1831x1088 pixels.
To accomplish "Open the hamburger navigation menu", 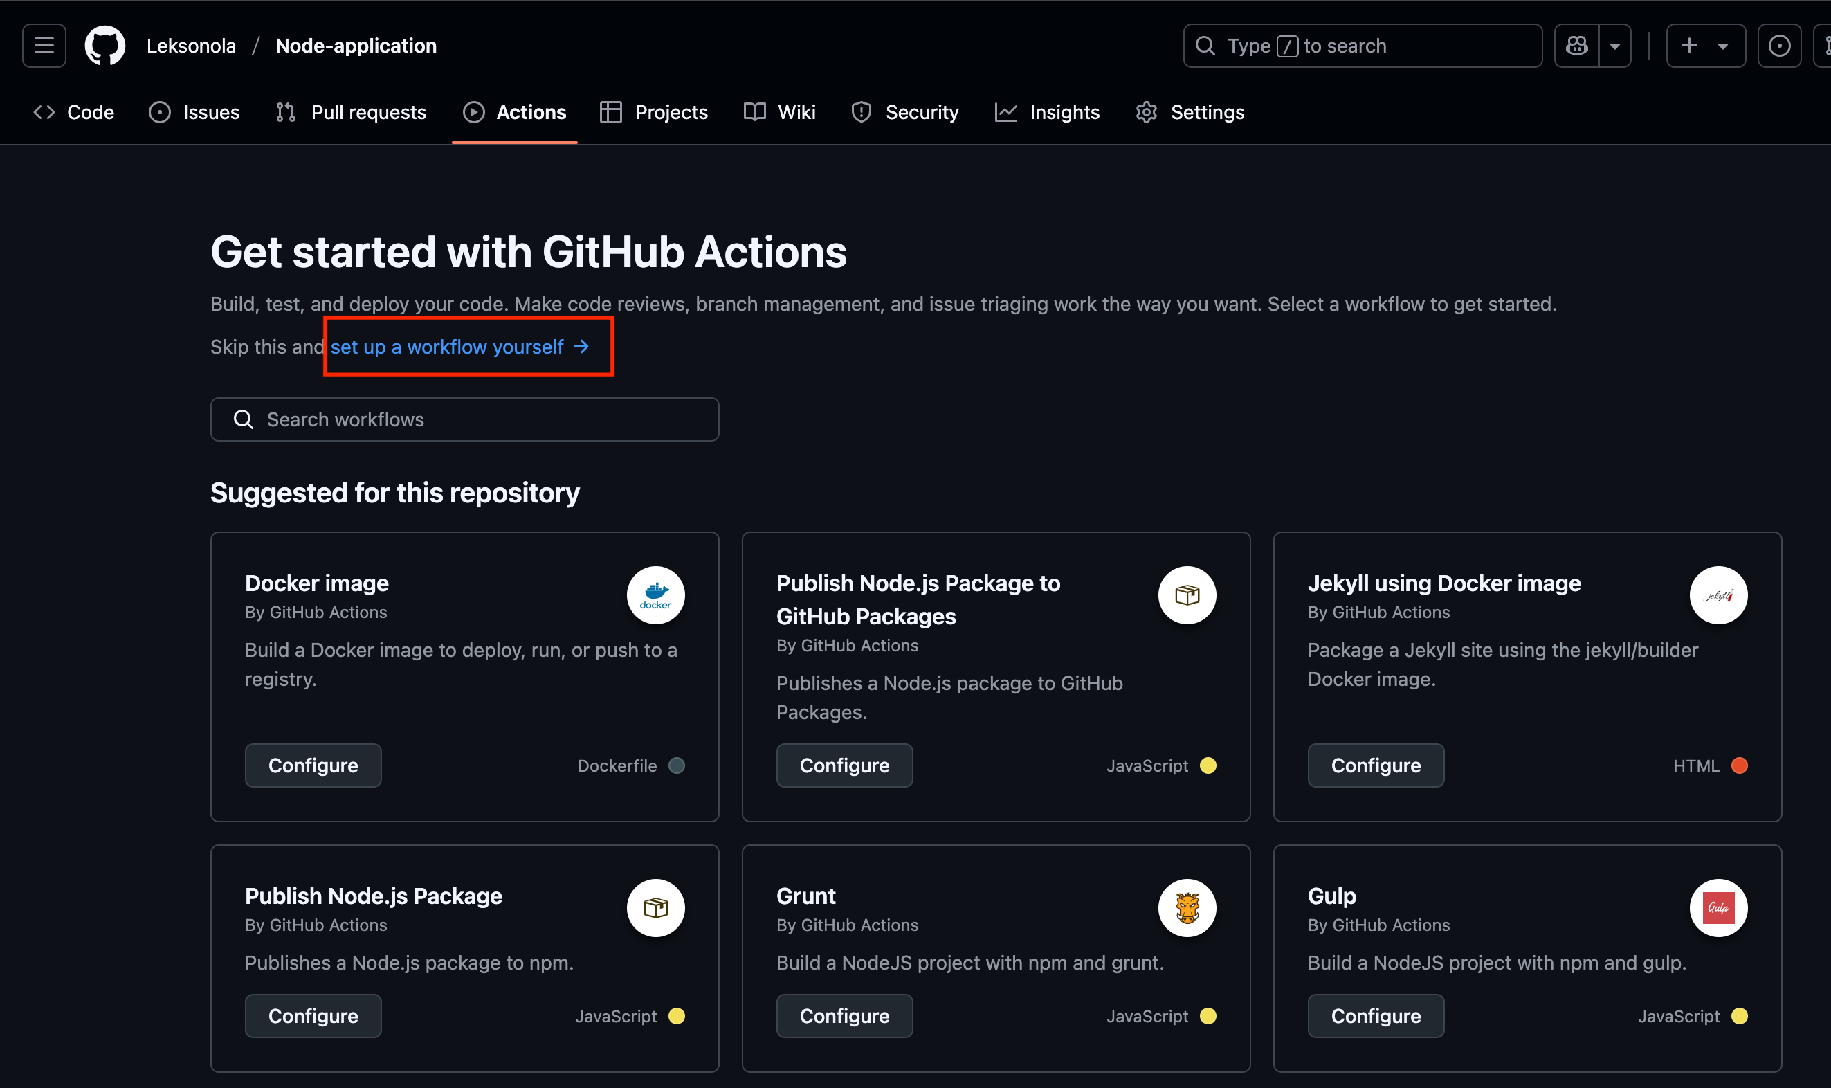I will click(x=44, y=46).
